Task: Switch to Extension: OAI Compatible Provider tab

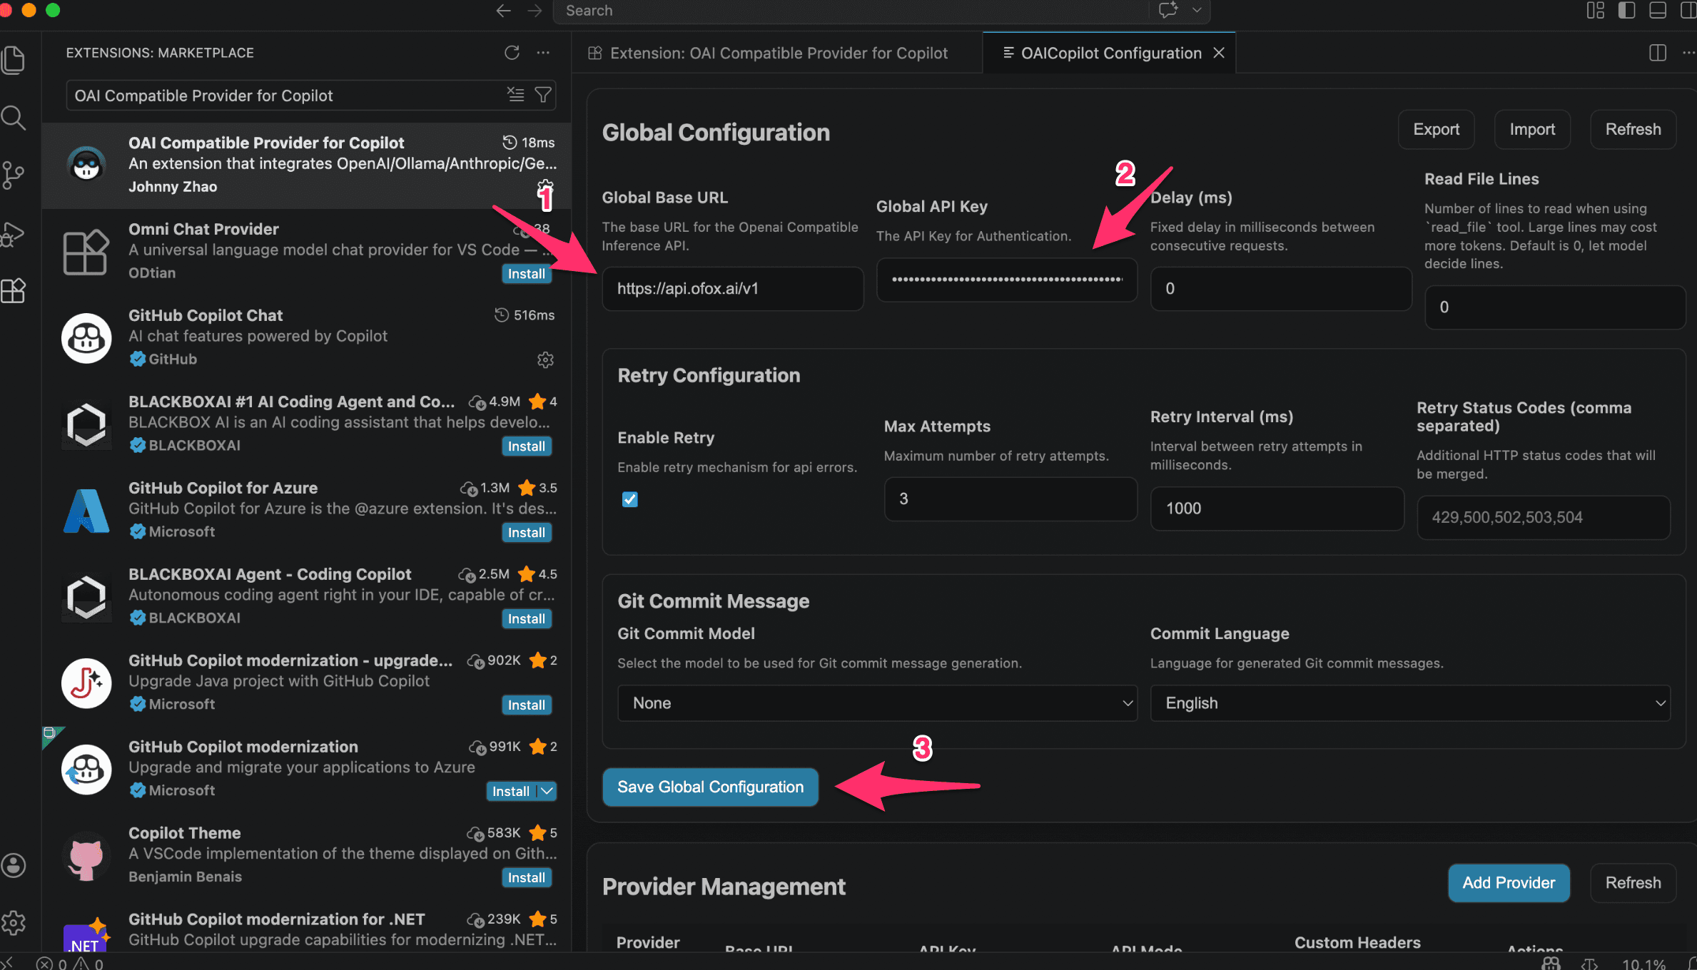Action: [x=778, y=53]
